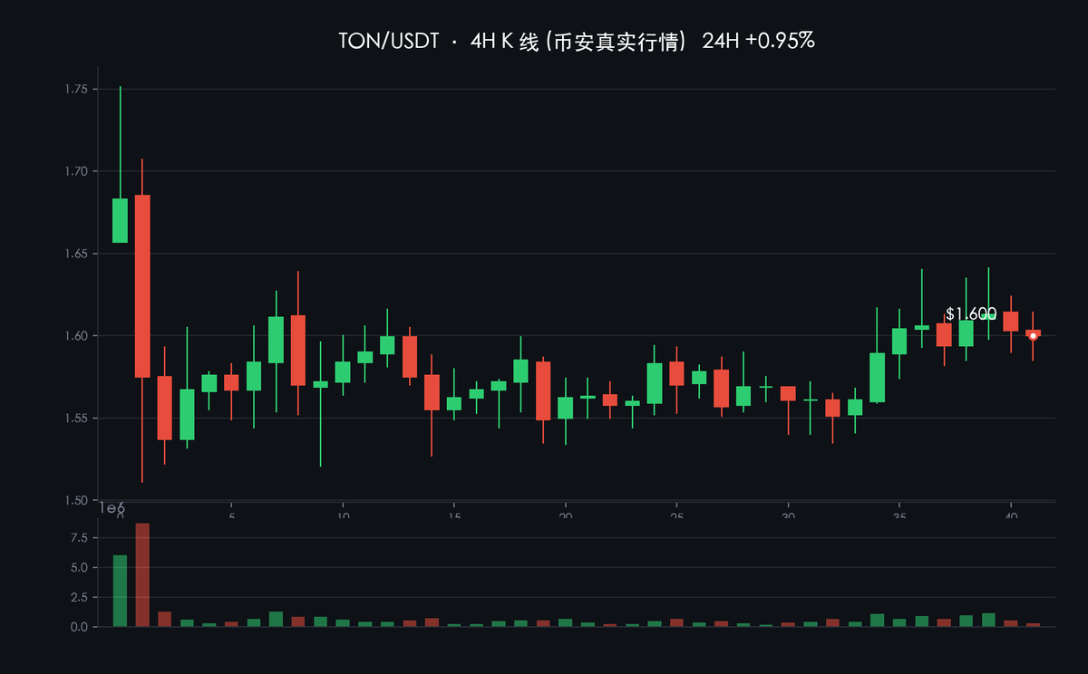Screen dimensions: 1088x674
Task: Click the $1.600 current price annotation
Action: pos(971,314)
